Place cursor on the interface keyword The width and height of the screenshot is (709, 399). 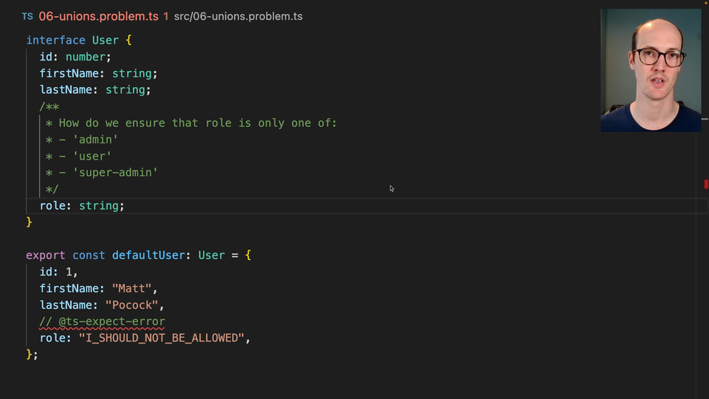(x=55, y=40)
